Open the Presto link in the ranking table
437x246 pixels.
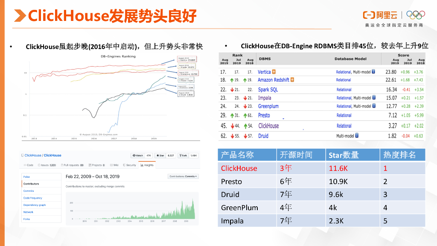click(264, 115)
